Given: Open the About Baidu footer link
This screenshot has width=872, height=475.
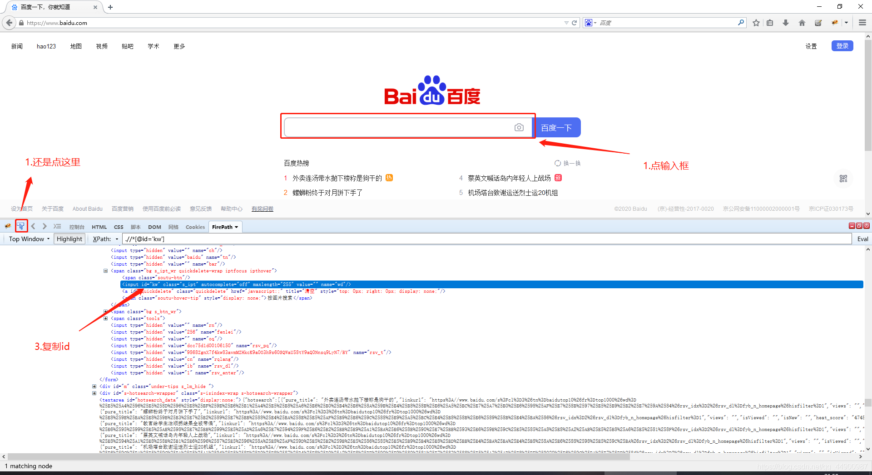Looking at the screenshot, I should point(88,209).
